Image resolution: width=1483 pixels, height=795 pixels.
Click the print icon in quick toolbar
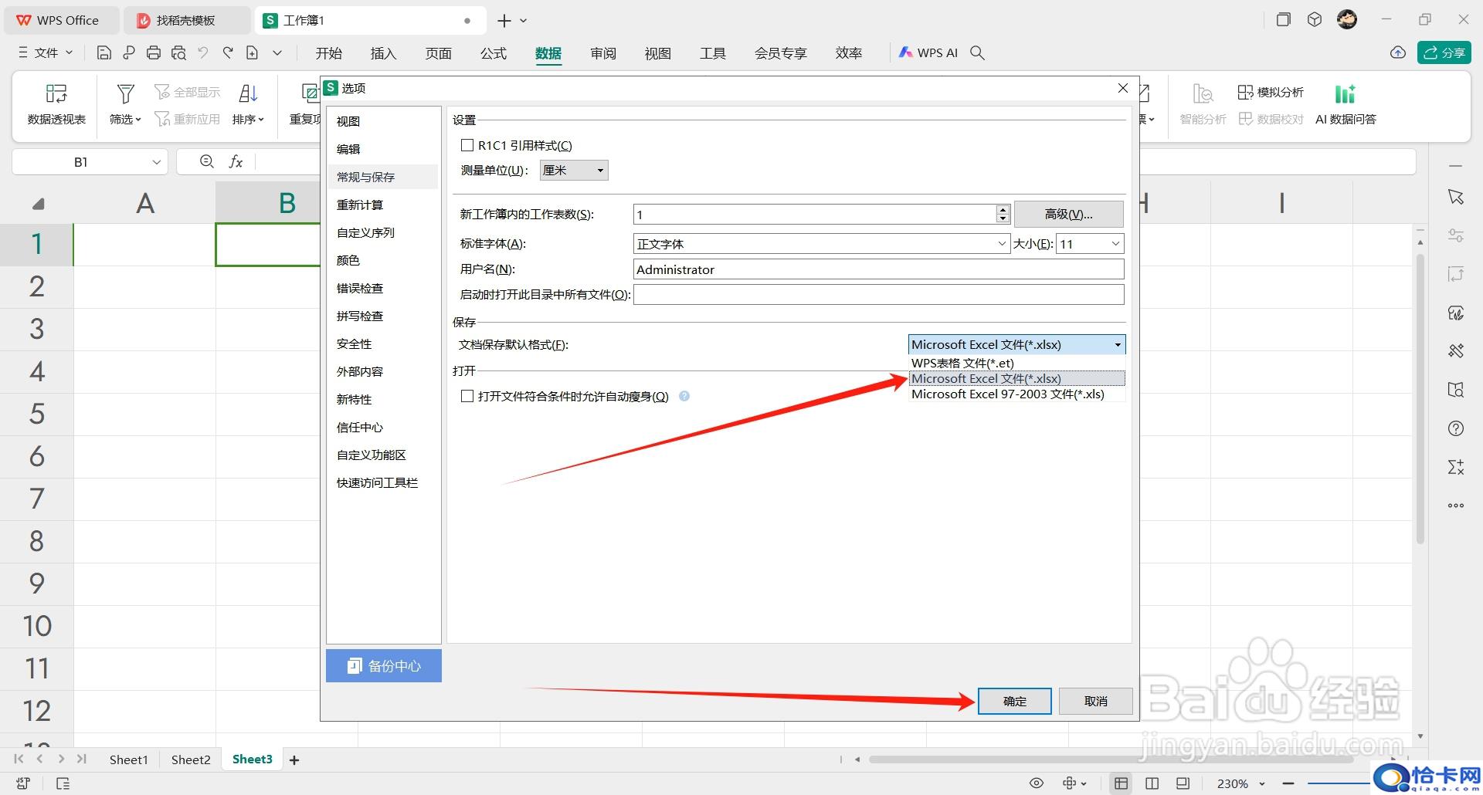154,52
